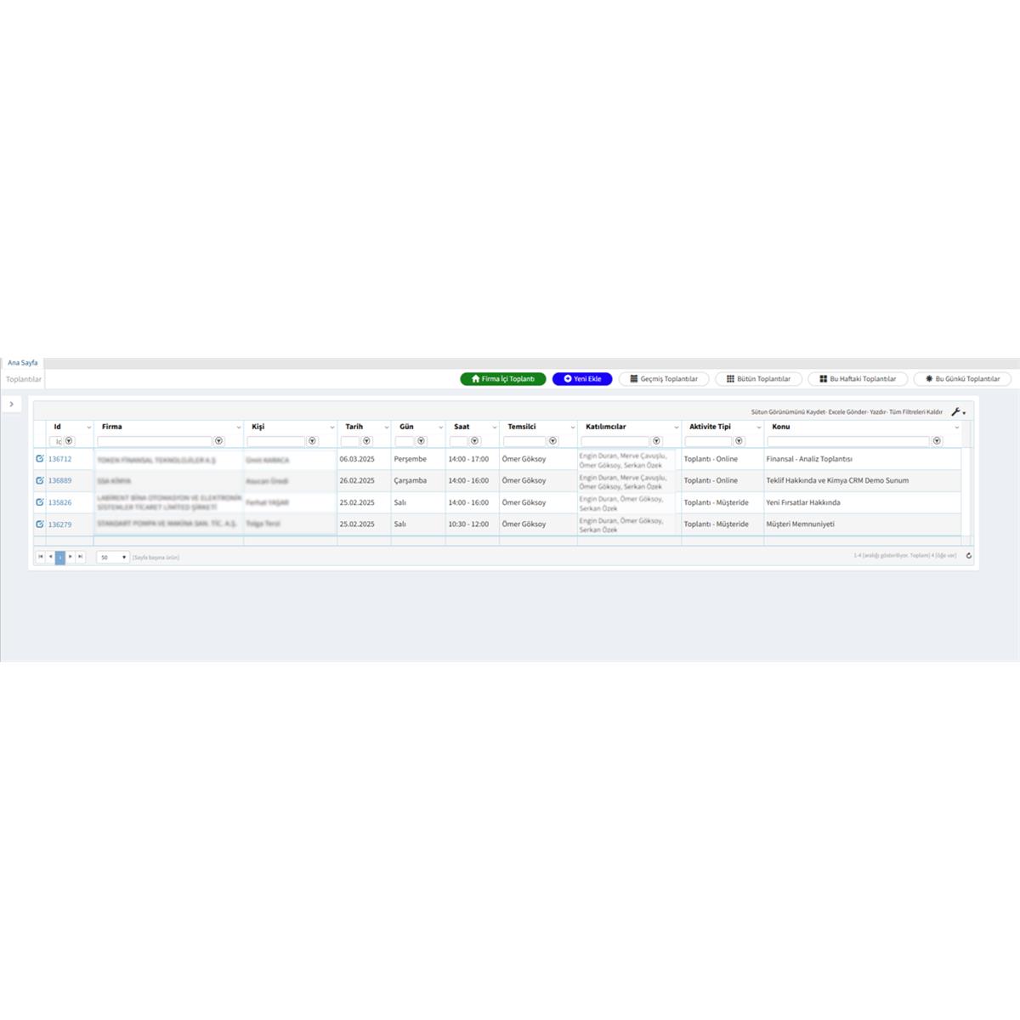Open edit icon for meeting 135826
The height and width of the screenshot is (1020, 1020).
(x=40, y=502)
